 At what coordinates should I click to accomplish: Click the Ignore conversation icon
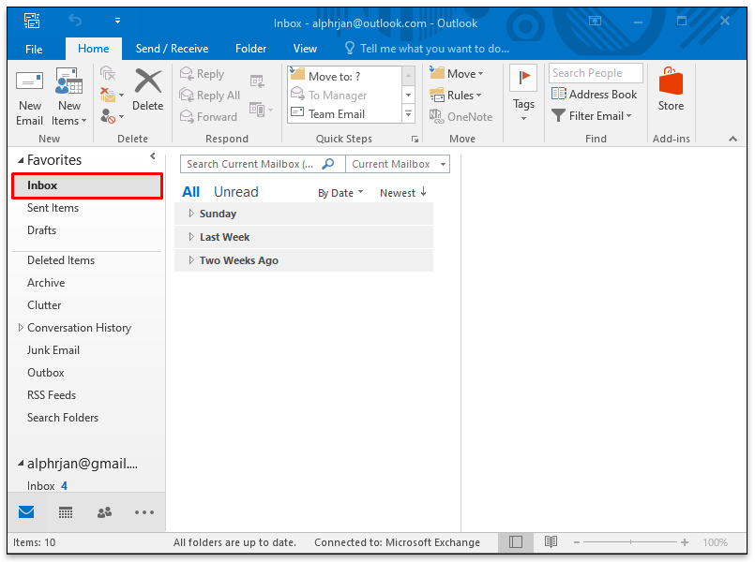(108, 74)
